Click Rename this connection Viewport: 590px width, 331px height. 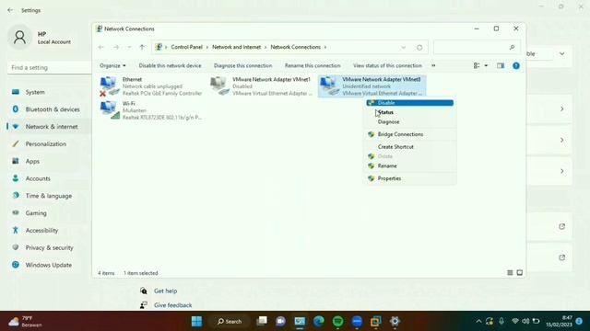pos(313,65)
